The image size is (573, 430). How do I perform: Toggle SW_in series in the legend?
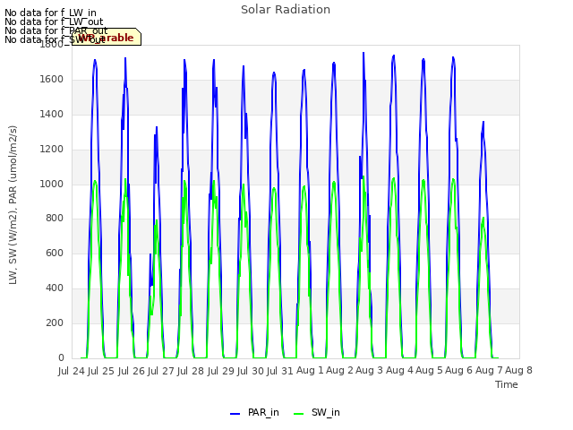(317, 412)
